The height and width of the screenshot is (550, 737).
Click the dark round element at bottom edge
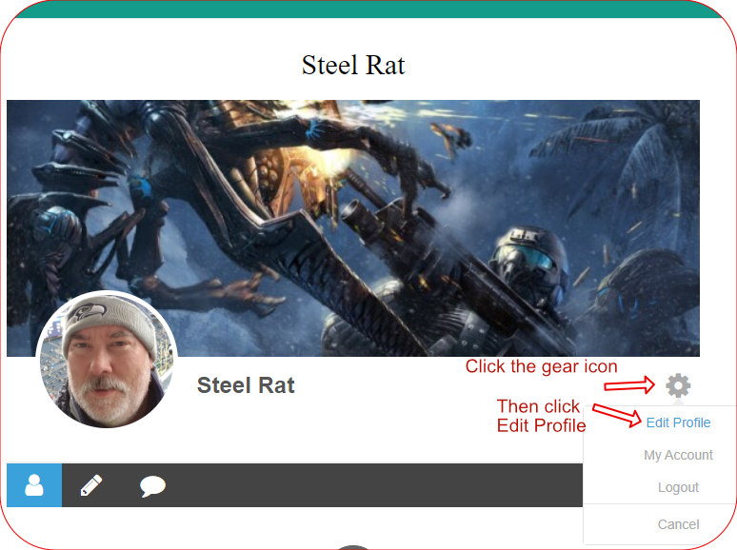pyautogui.click(x=353, y=548)
